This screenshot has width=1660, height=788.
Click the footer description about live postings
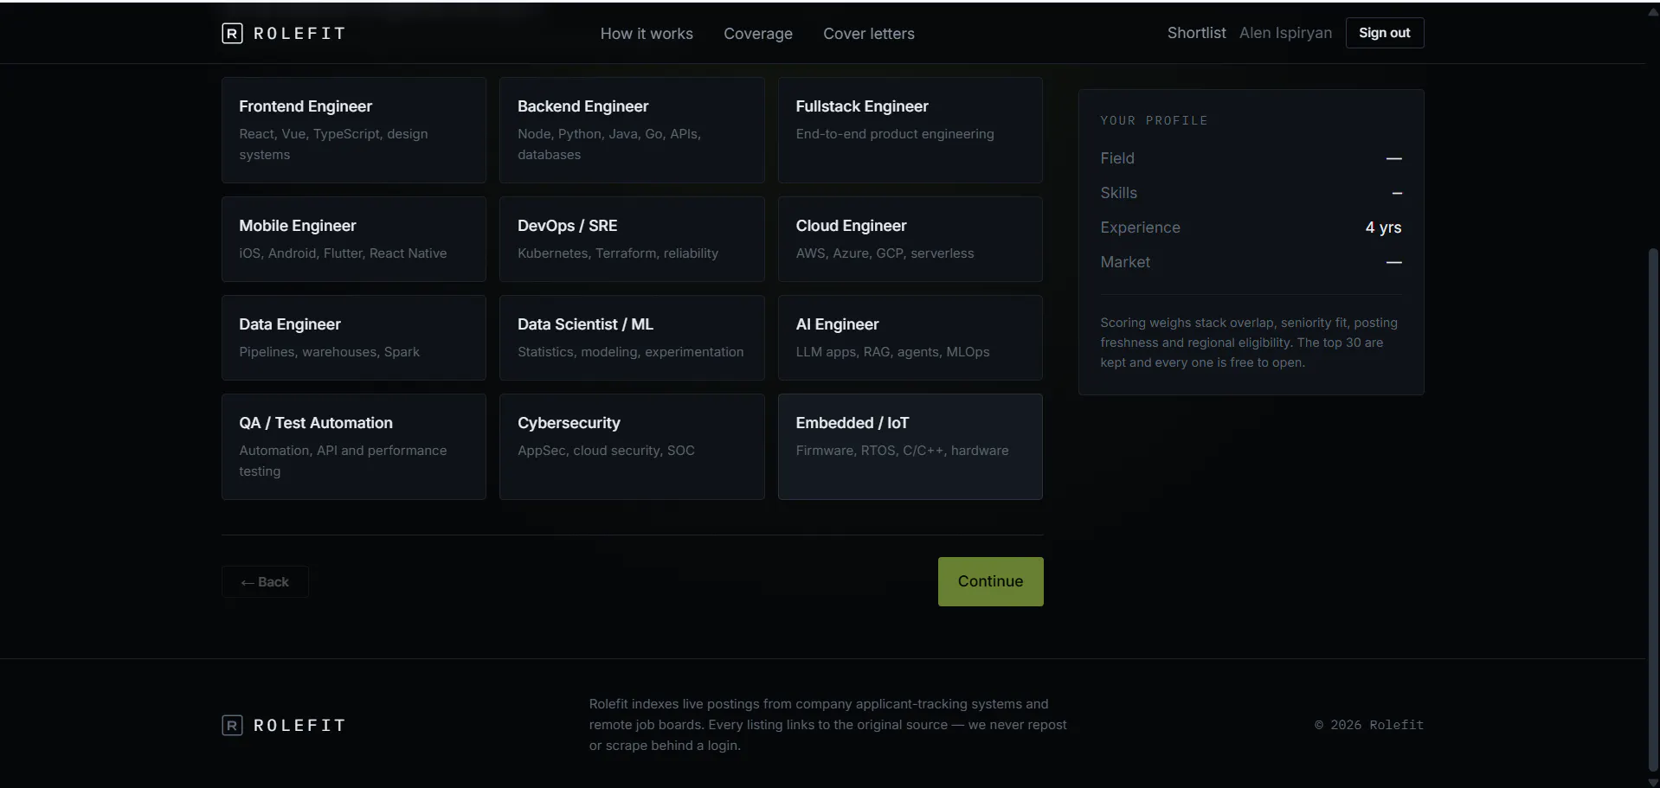click(828, 725)
